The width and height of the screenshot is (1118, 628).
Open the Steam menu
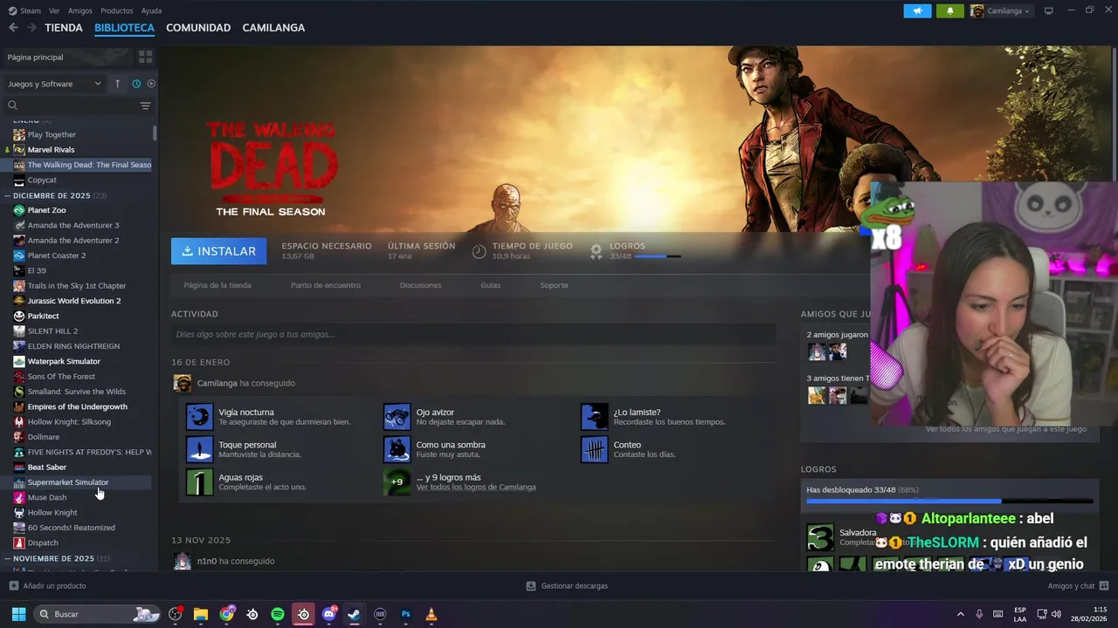(24, 10)
